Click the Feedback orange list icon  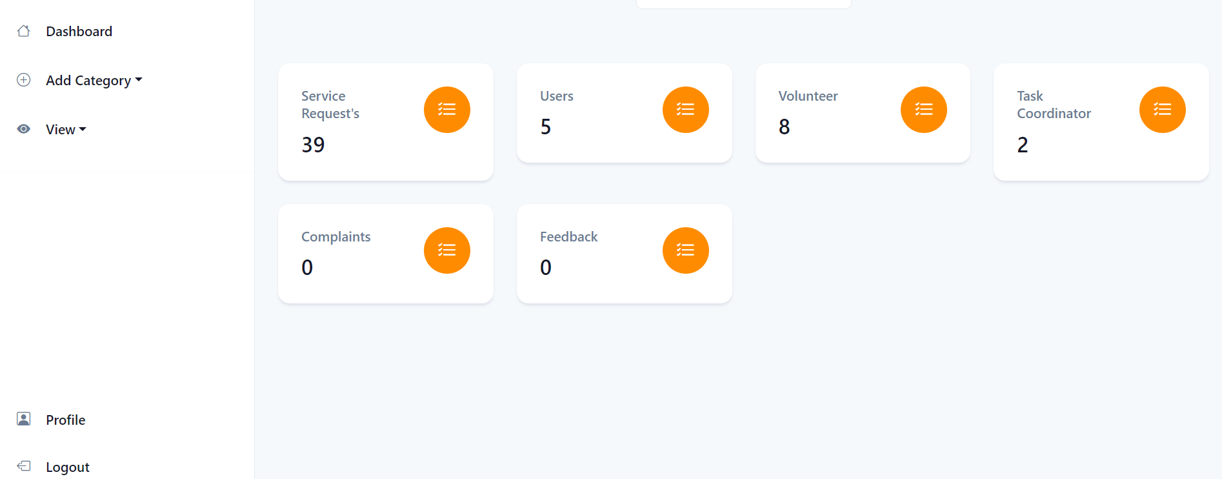click(685, 250)
